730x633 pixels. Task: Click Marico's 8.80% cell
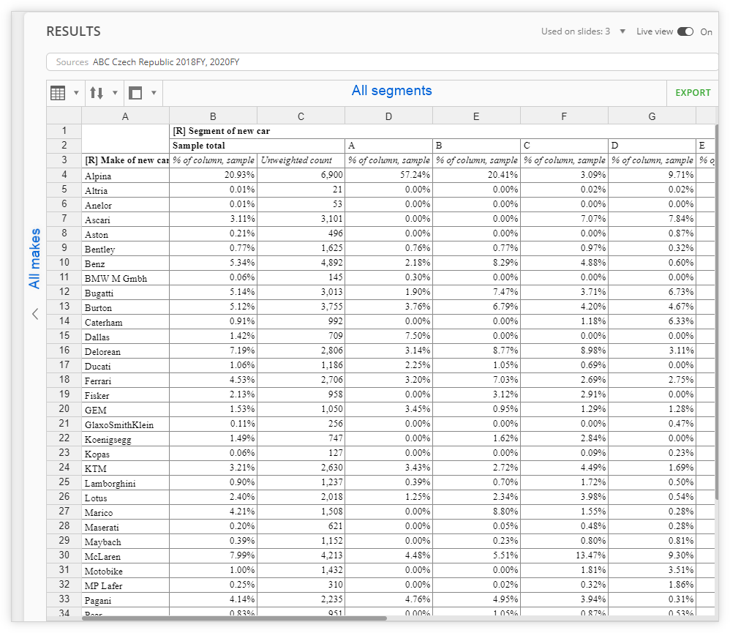click(x=476, y=512)
